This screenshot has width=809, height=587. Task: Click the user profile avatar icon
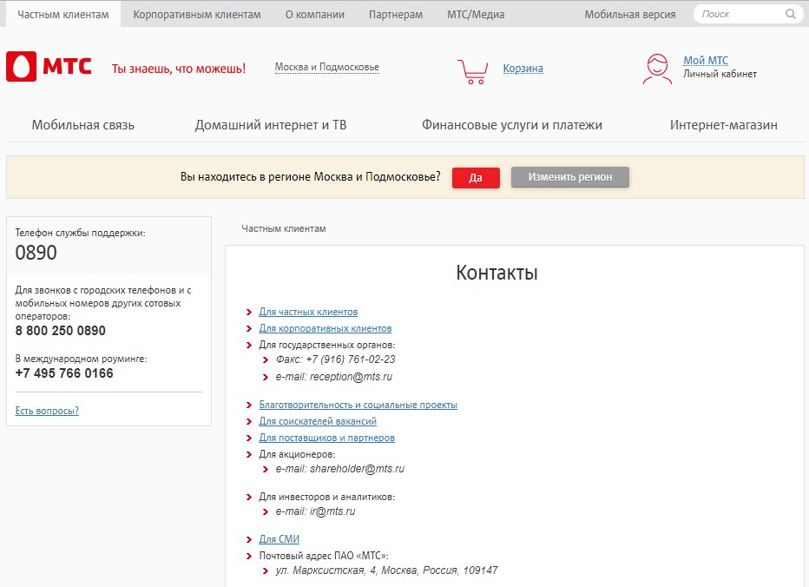pyautogui.click(x=657, y=69)
